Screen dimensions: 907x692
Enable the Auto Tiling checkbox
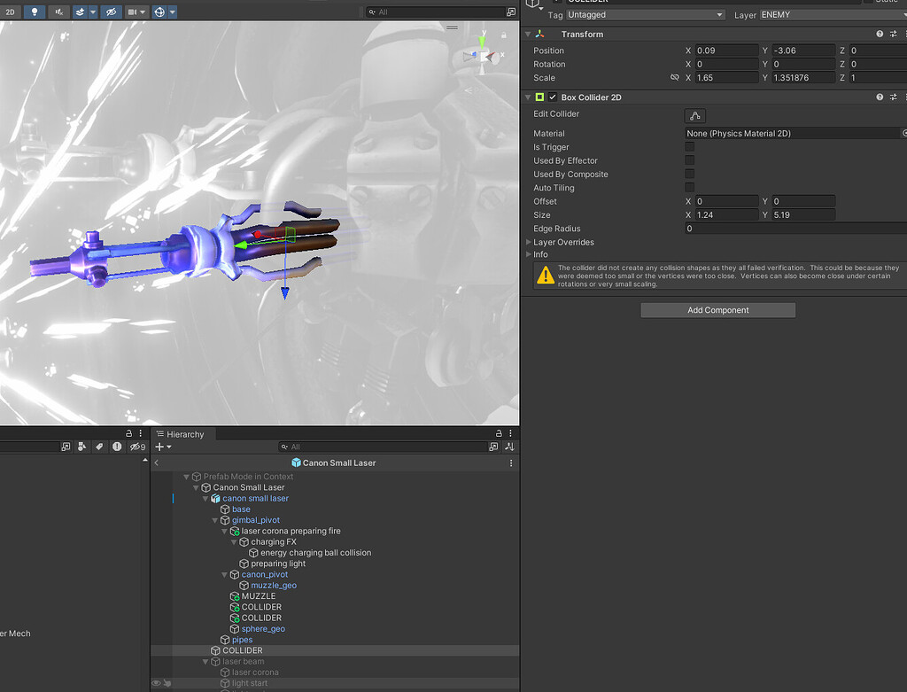pos(689,187)
